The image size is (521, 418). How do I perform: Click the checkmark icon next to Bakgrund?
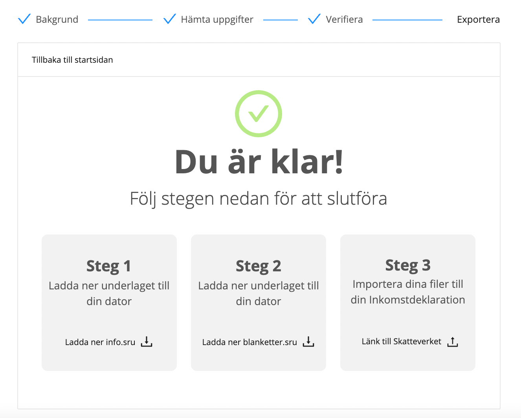click(24, 19)
